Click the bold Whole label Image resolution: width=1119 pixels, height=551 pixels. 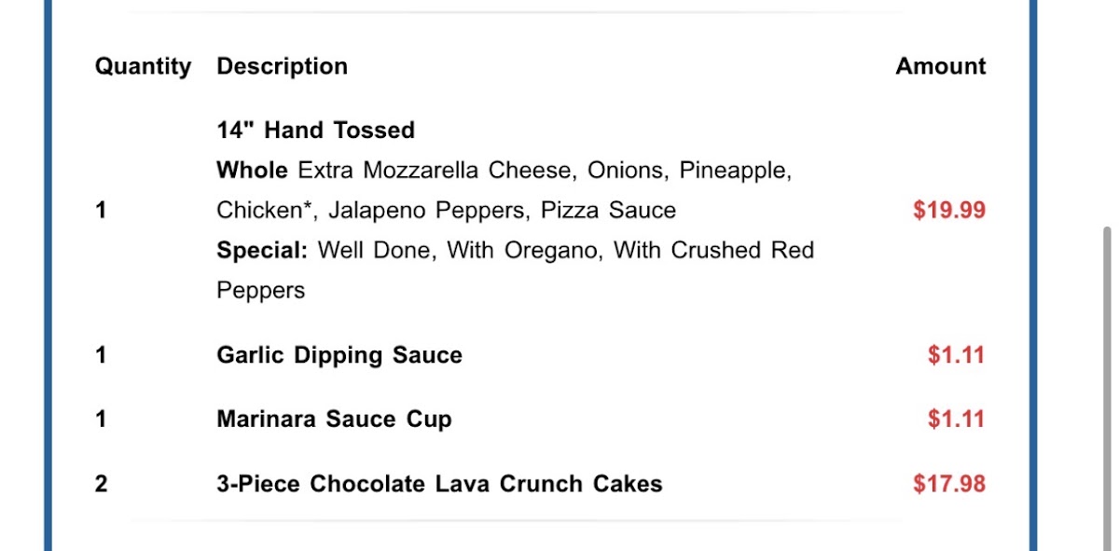(x=252, y=171)
